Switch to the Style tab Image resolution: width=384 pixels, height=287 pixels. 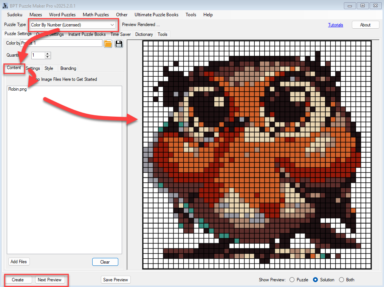pos(49,68)
